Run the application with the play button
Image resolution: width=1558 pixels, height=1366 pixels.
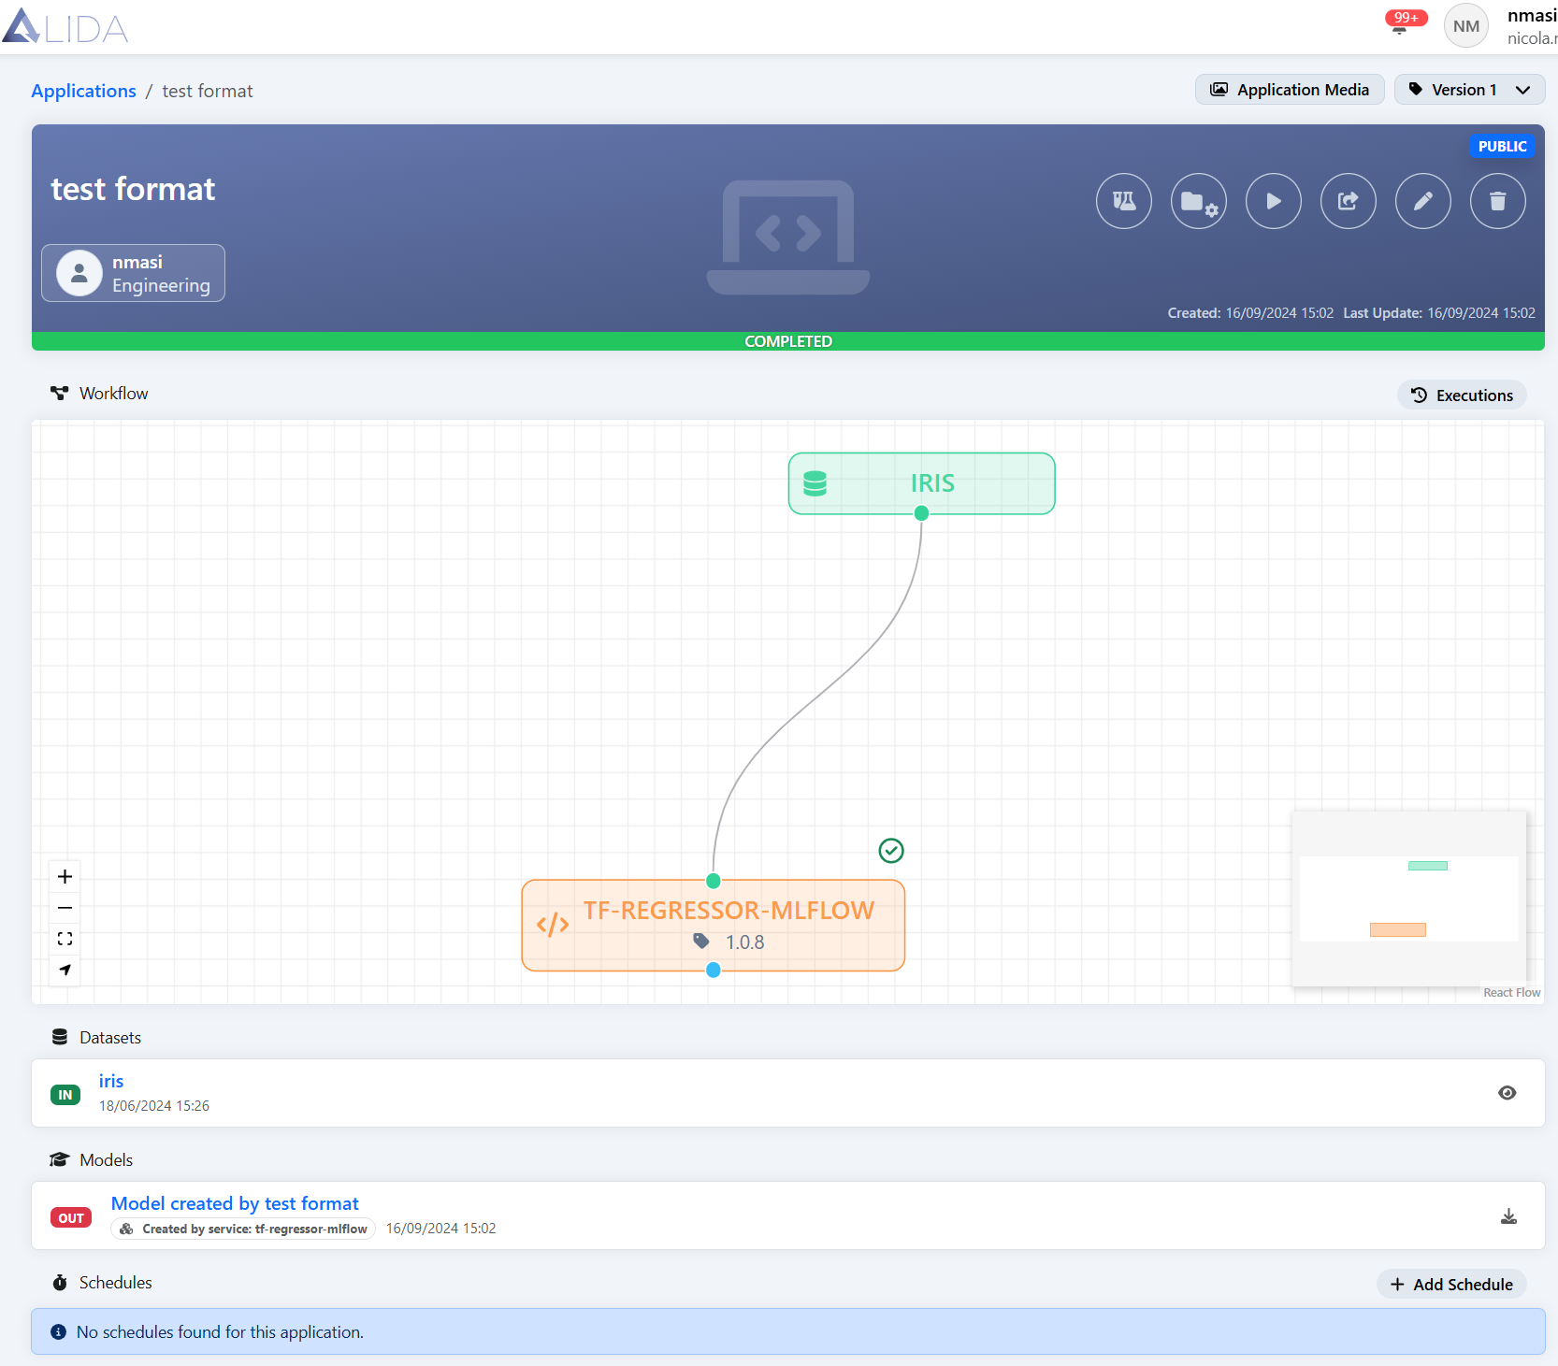click(x=1274, y=201)
